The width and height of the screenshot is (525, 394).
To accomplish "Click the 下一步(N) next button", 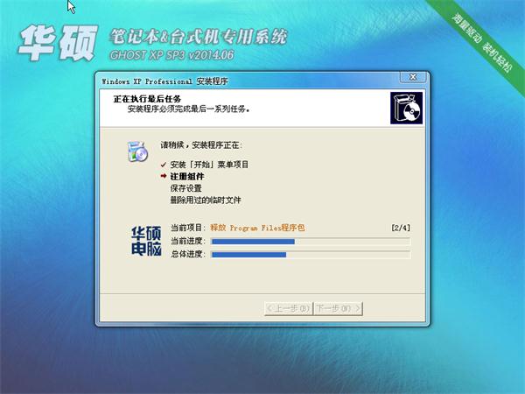I will coord(337,308).
